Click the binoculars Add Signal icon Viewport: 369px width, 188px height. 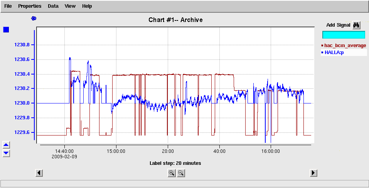(356, 25)
